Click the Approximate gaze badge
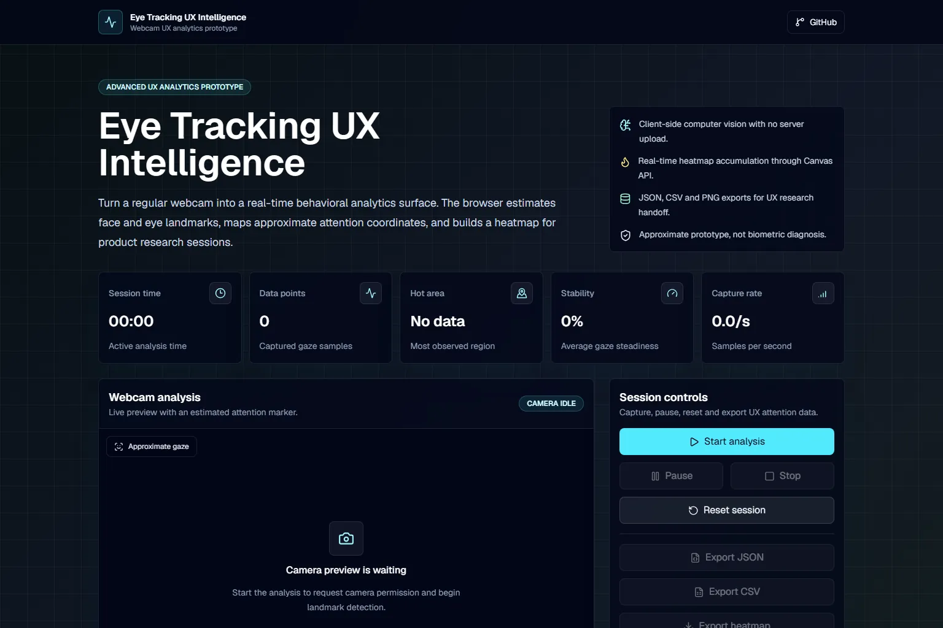943x628 pixels. tap(152, 446)
